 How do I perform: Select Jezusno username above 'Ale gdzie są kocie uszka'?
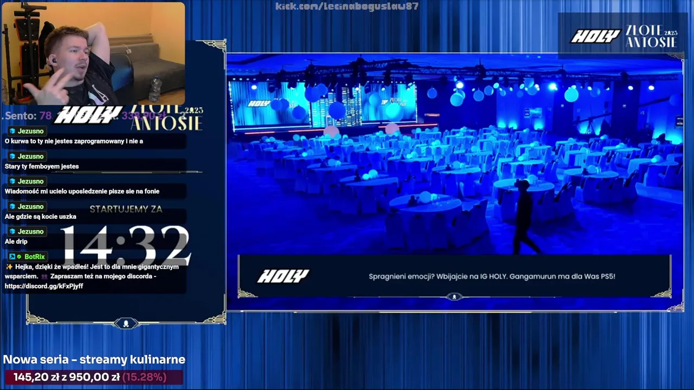(30, 207)
